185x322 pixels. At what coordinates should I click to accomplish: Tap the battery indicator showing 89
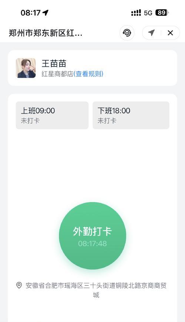pos(162,13)
